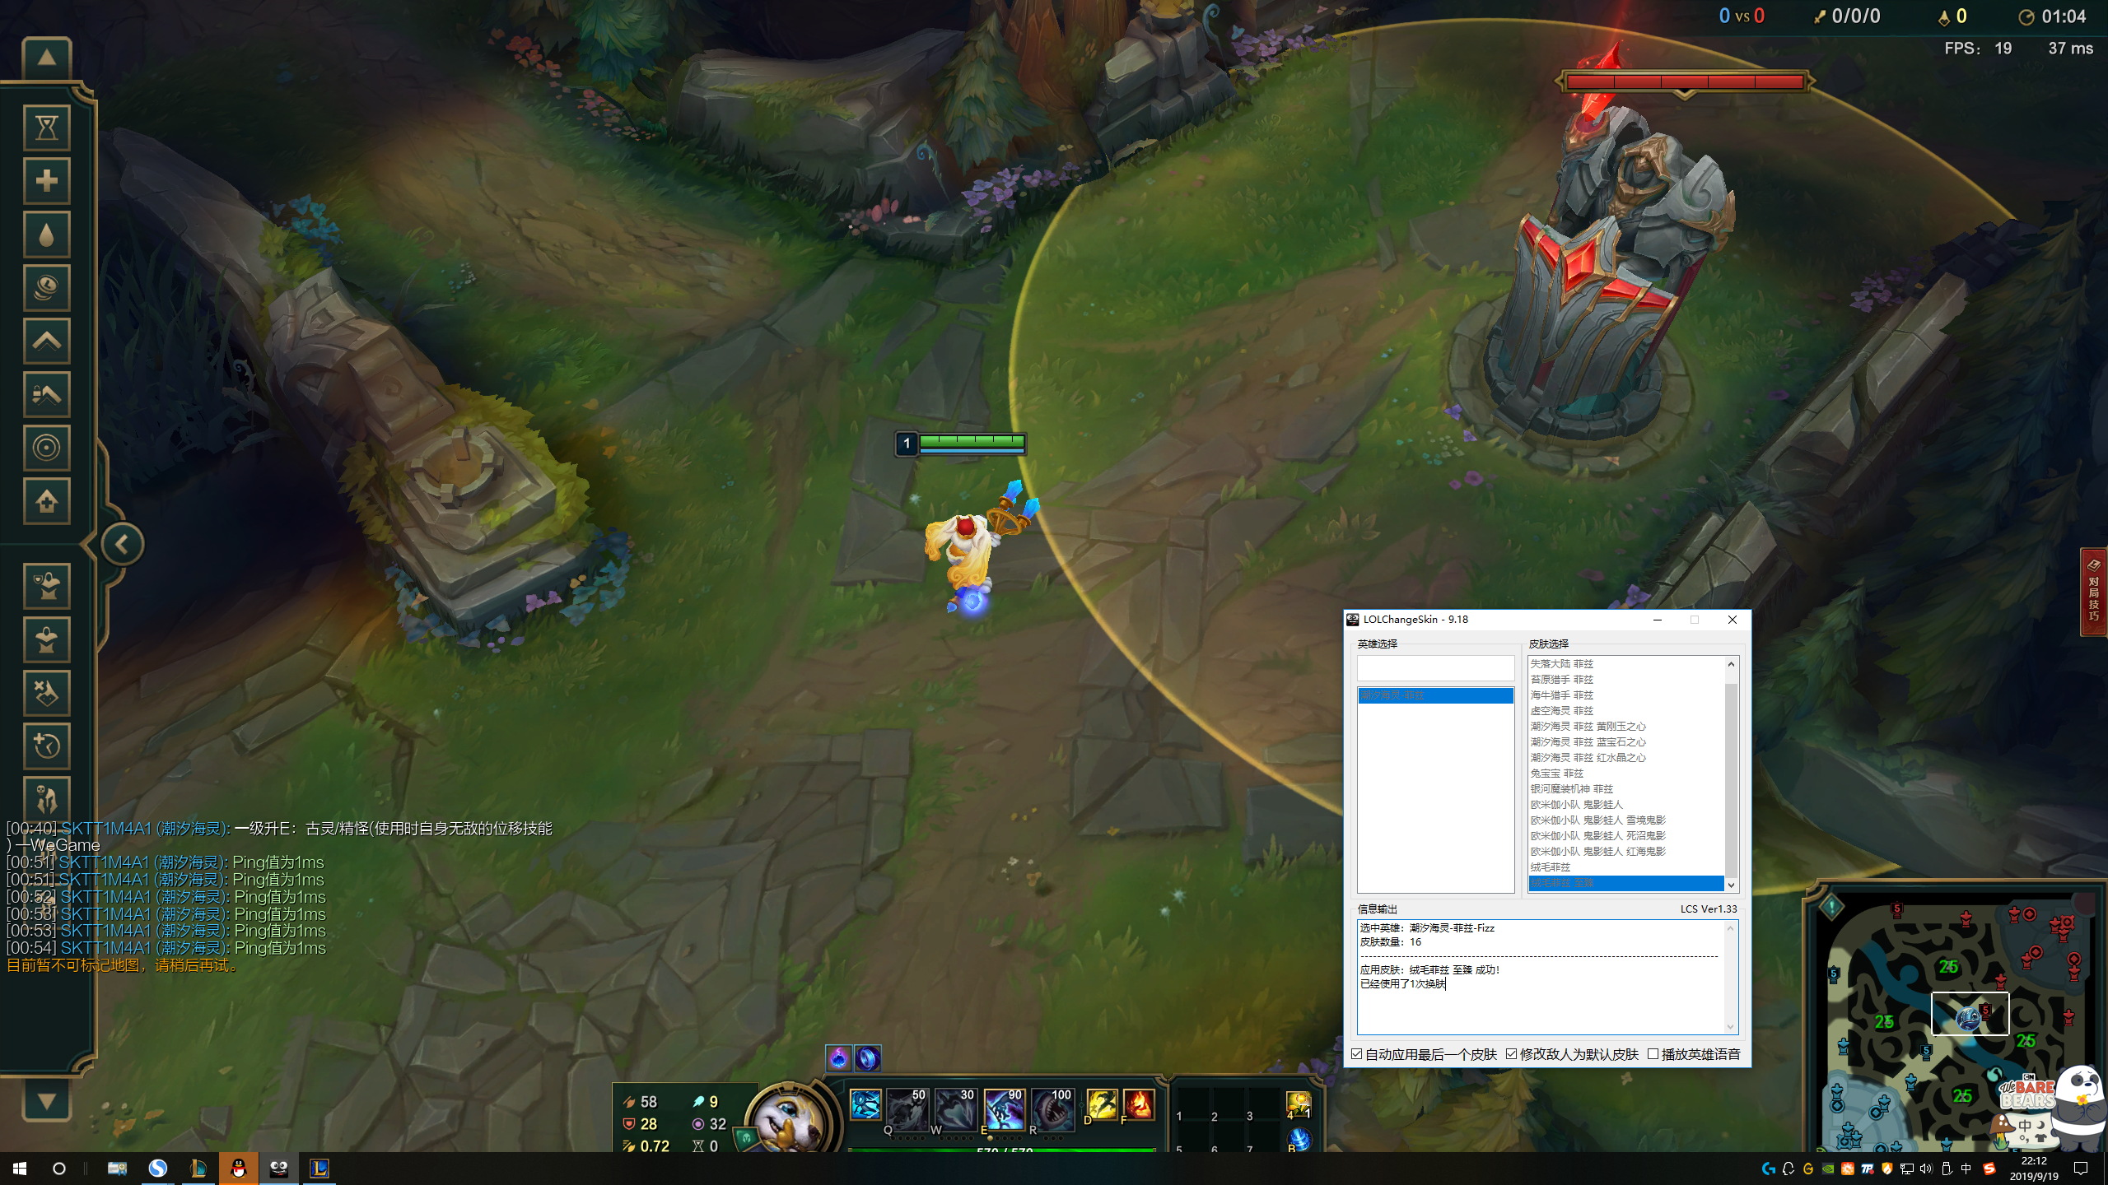Click NVIDIA tray icon

point(1827,1169)
